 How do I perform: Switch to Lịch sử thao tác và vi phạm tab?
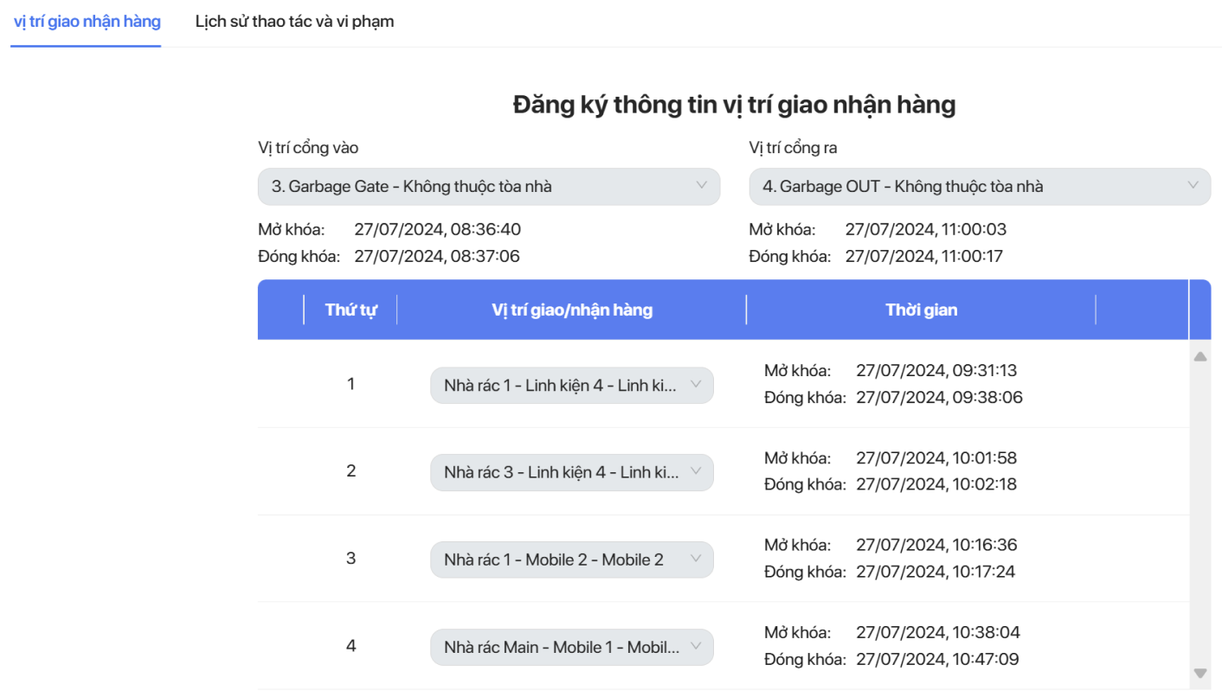294,22
